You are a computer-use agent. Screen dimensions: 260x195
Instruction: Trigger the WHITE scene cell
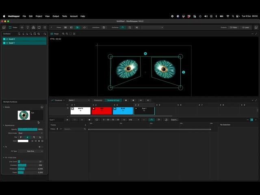(80, 111)
